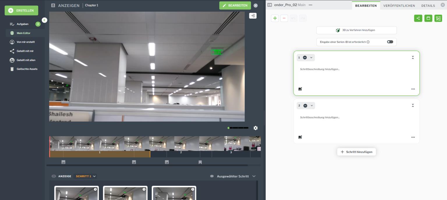Click the redo arrow button
The image size is (447, 200).
303,18
